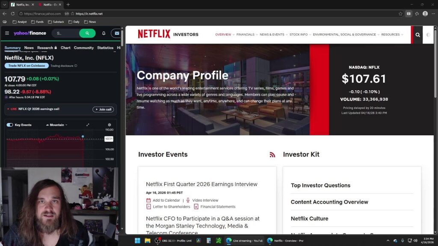The image size is (438, 246).
Task: Open chart settings gear icon
Action: [109, 125]
